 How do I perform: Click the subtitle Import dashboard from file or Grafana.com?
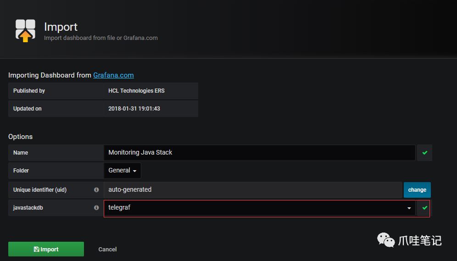pyautogui.click(x=101, y=38)
